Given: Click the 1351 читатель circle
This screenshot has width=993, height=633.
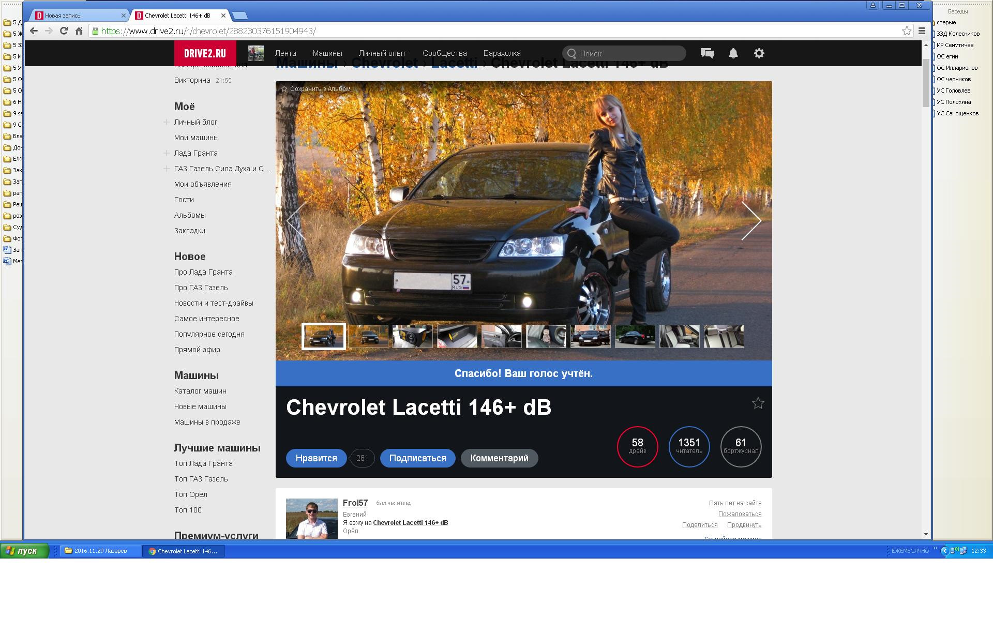Looking at the screenshot, I should pos(689,446).
